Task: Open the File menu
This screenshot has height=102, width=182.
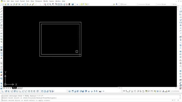Action: [x=5, y=1]
